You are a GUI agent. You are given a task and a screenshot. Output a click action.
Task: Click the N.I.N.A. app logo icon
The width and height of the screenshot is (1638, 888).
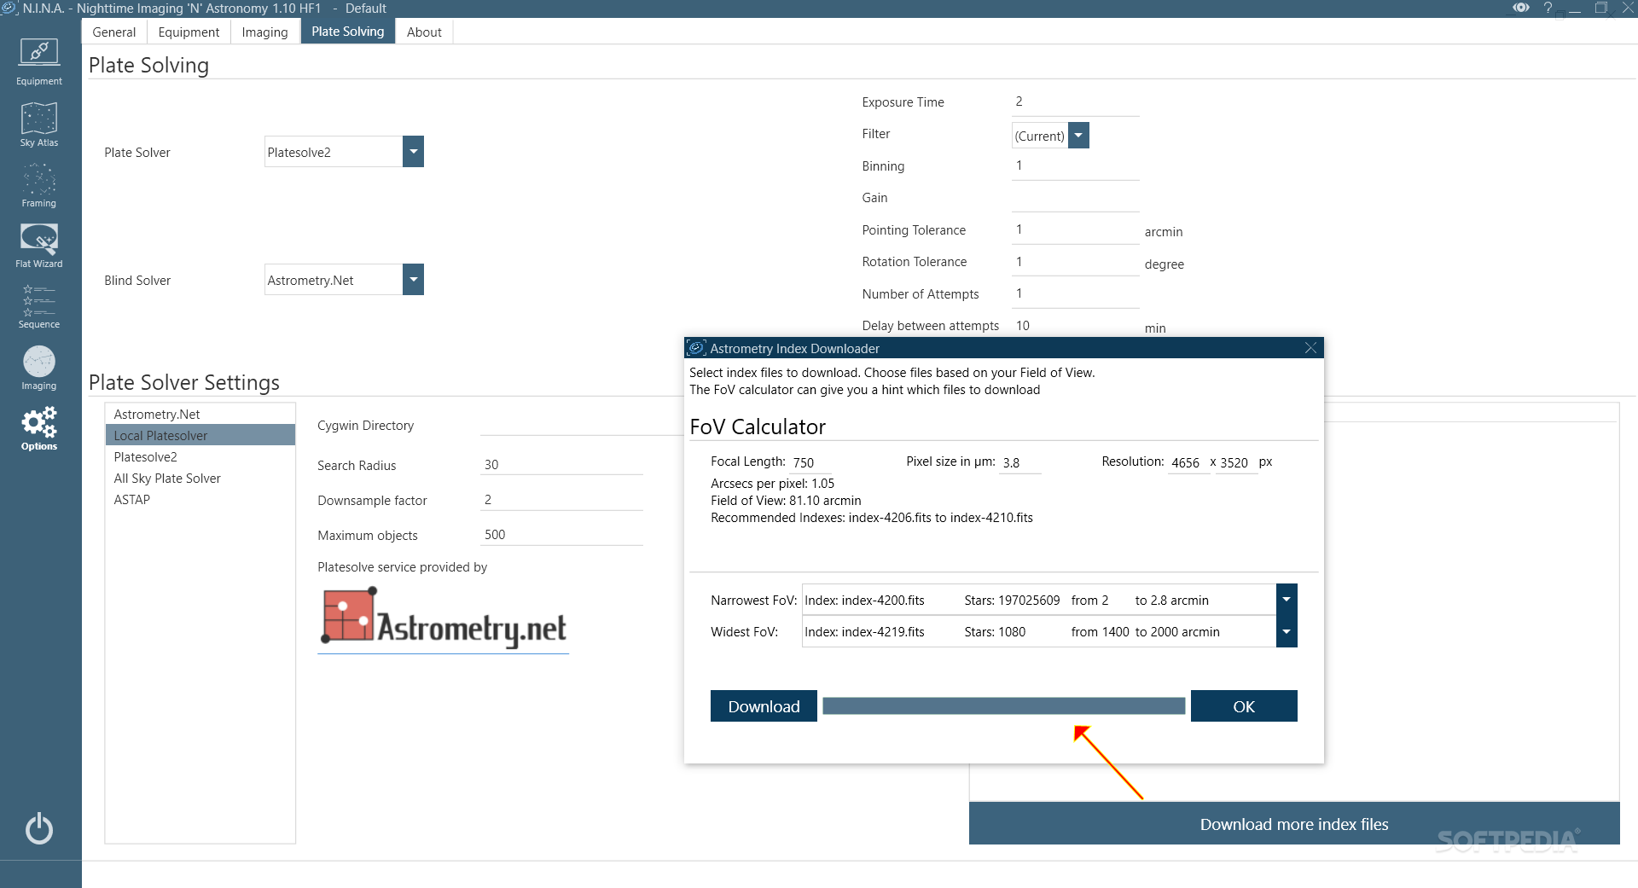[9, 8]
